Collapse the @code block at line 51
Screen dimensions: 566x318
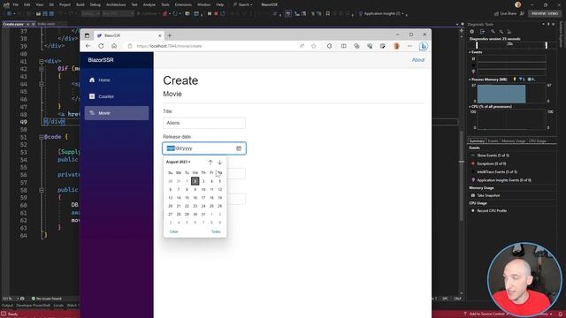click(42, 138)
